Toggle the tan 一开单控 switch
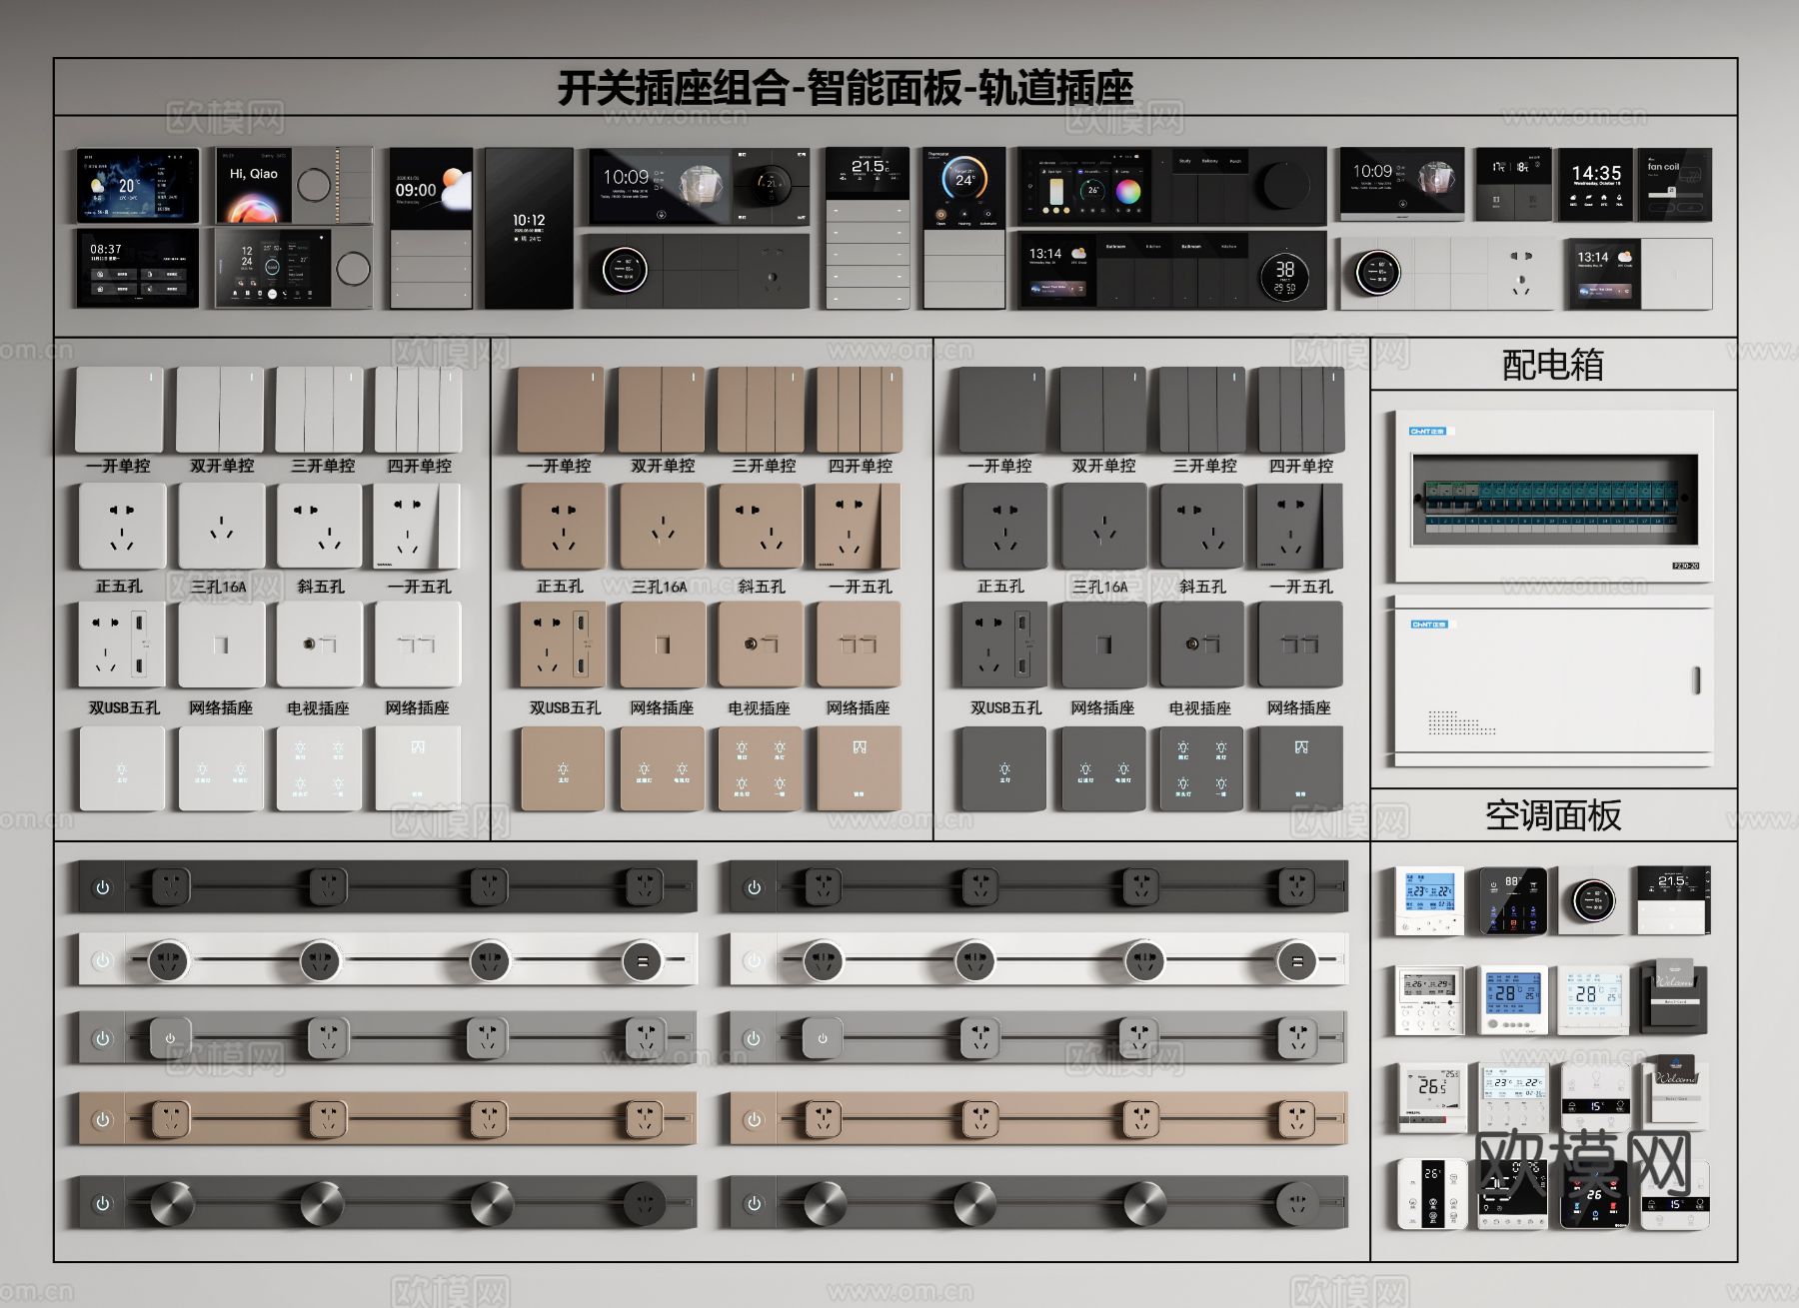This screenshot has width=1799, height=1308. point(561,410)
